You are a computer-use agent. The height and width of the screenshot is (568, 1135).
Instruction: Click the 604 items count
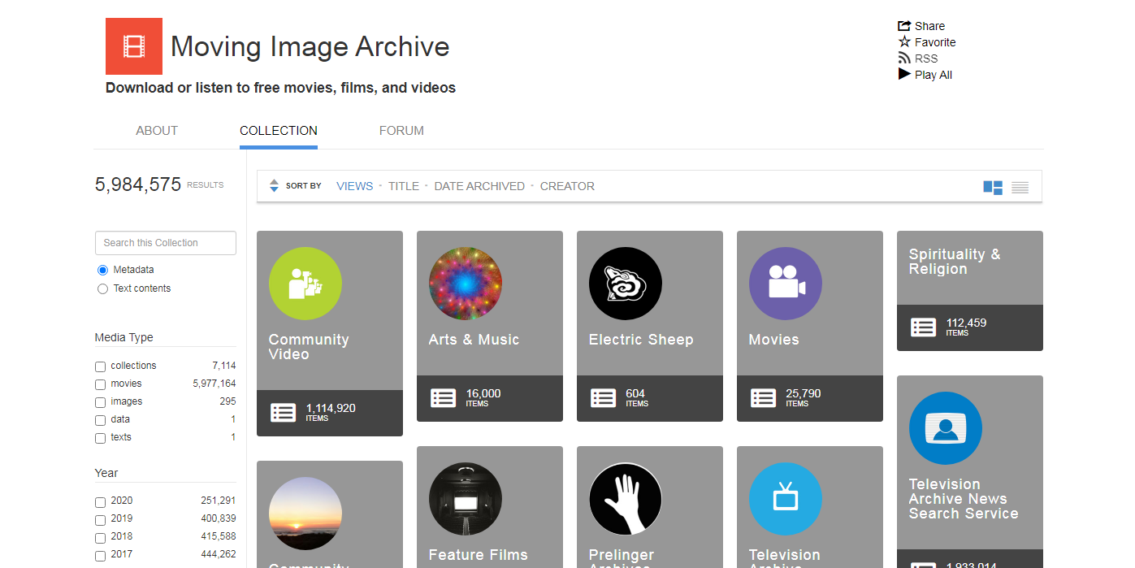pyautogui.click(x=635, y=393)
